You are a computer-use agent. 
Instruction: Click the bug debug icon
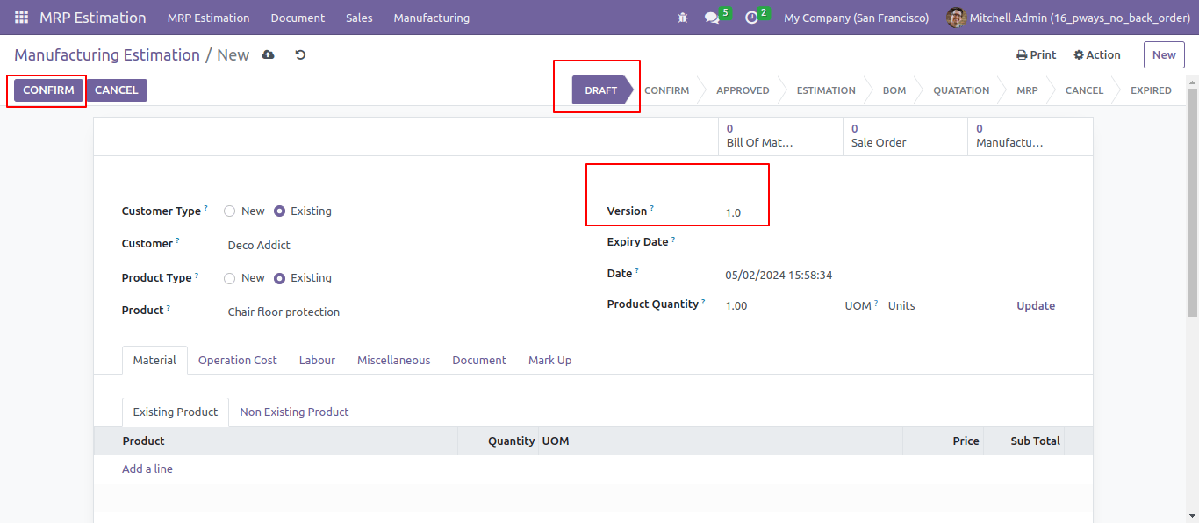point(683,18)
